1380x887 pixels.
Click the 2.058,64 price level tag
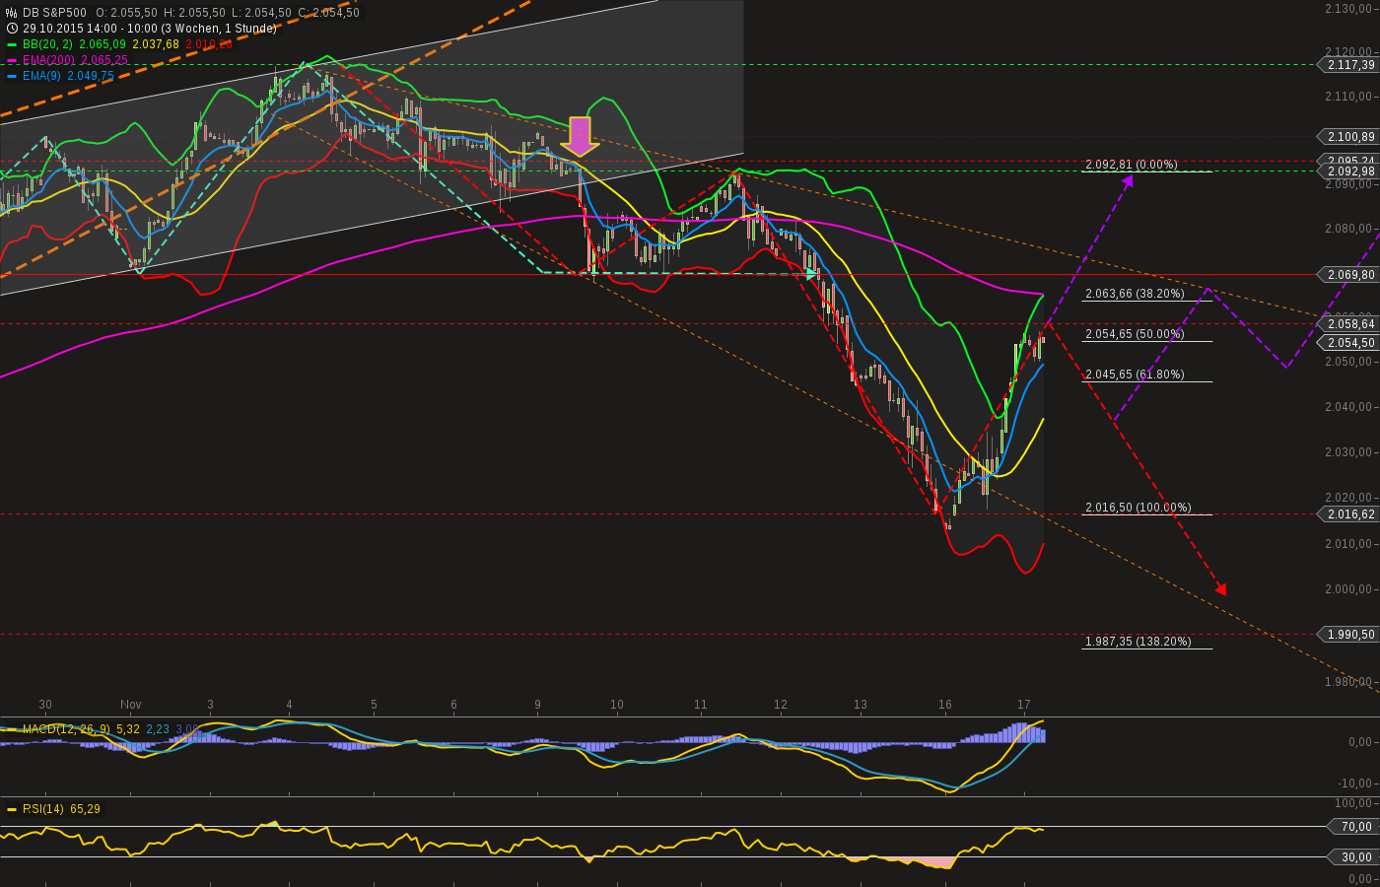[x=1347, y=323]
